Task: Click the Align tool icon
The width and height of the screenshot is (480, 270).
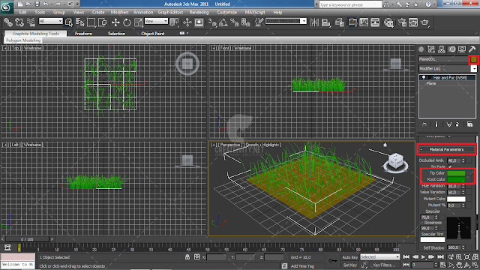Action: [x=326, y=22]
